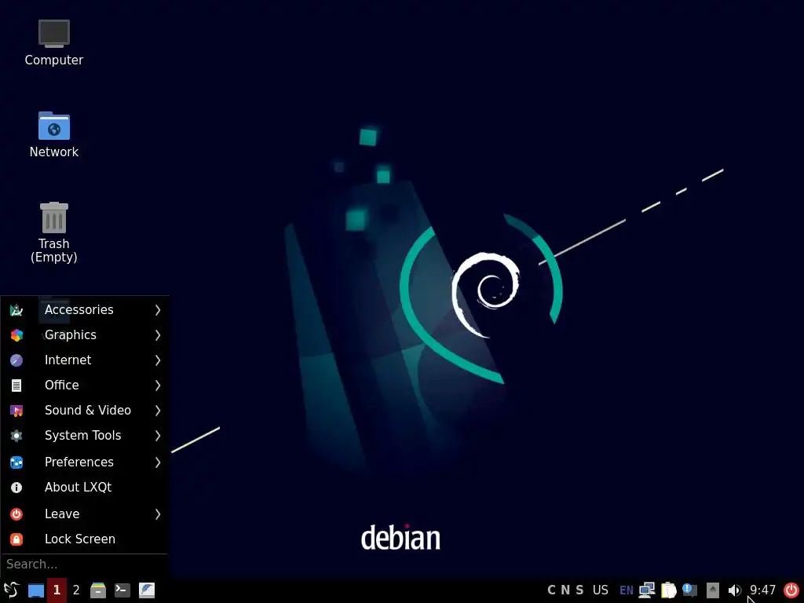804x603 pixels.
Task: Focus the menu Search field
Action: [85, 565]
